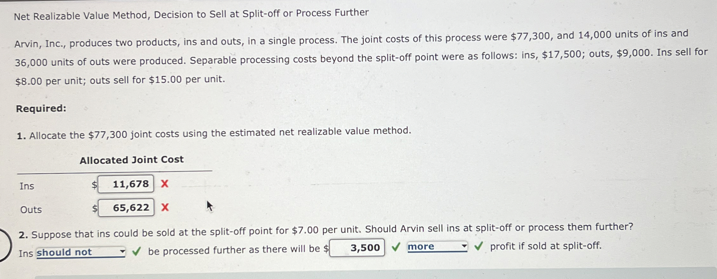Click the red X beside the Ins amount
The image size is (717, 279).
(x=165, y=183)
